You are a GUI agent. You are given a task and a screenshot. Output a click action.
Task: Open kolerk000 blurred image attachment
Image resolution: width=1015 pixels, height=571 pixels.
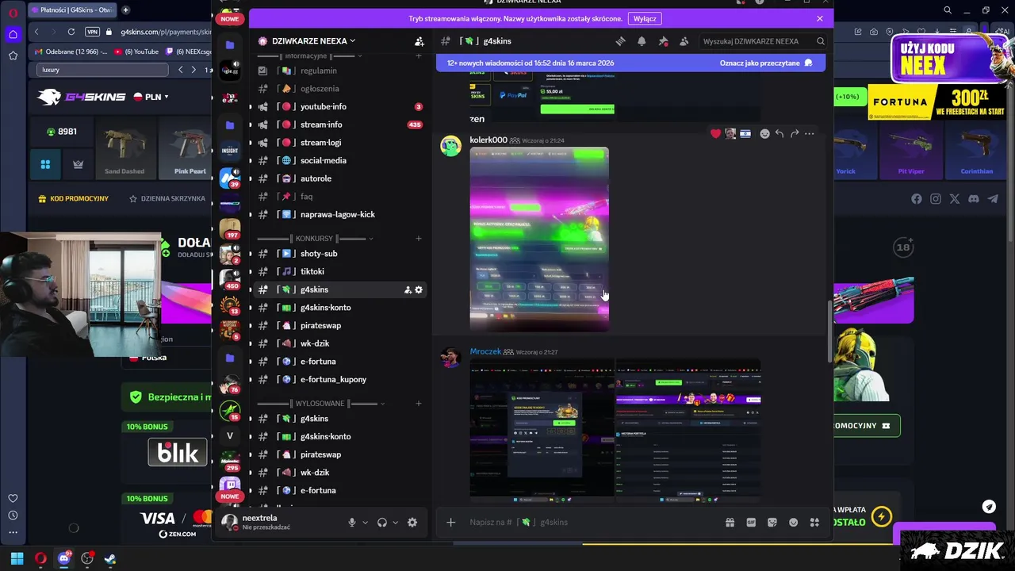539,239
